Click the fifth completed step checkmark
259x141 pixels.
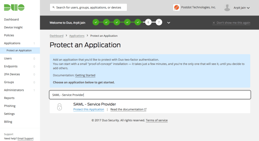point(138,22)
